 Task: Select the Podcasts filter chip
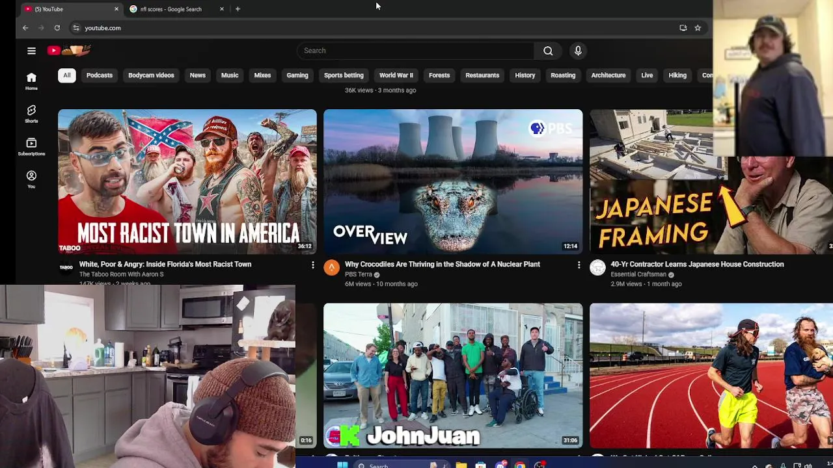point(100,75)
